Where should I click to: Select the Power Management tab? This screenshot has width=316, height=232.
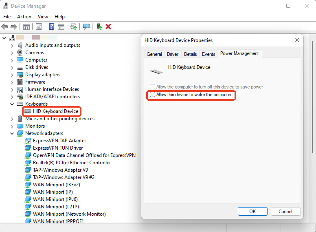point(239,53)
